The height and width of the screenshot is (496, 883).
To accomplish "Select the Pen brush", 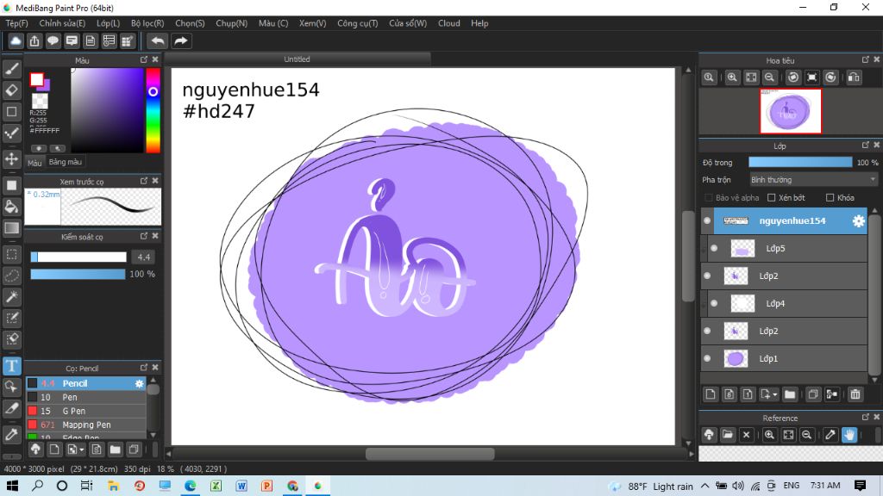I will [86, 397].
